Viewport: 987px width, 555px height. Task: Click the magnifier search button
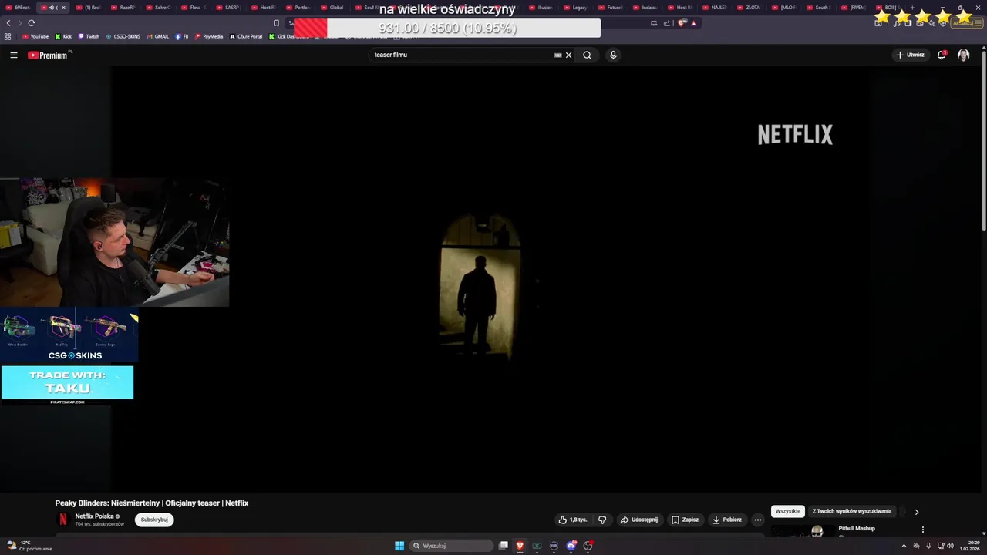tap(587, 55)
